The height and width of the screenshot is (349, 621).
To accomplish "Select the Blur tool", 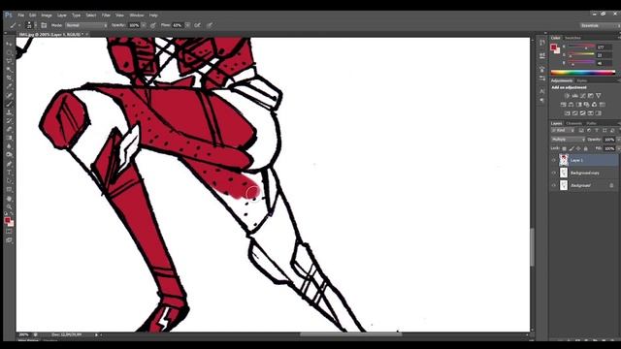I will [9, 146].
